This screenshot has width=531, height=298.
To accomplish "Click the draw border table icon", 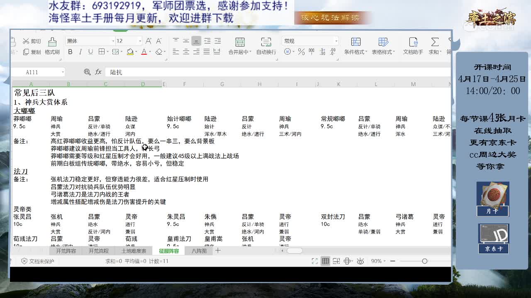I will click(x=115, y=52).
